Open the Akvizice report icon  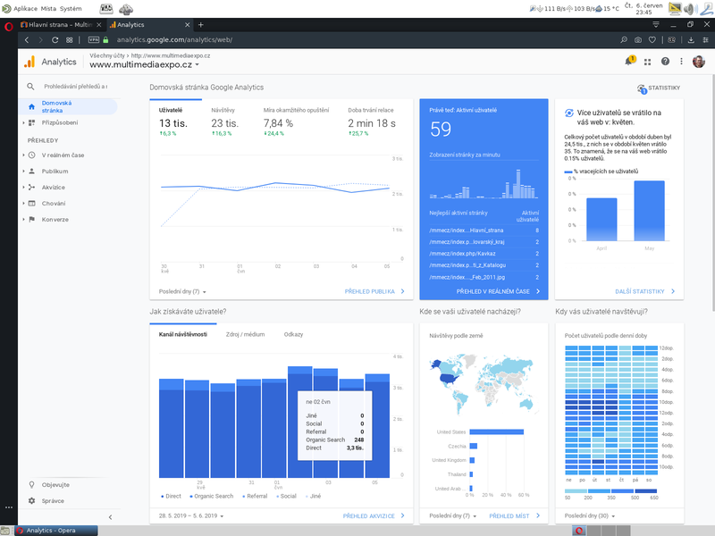(31, 188)
